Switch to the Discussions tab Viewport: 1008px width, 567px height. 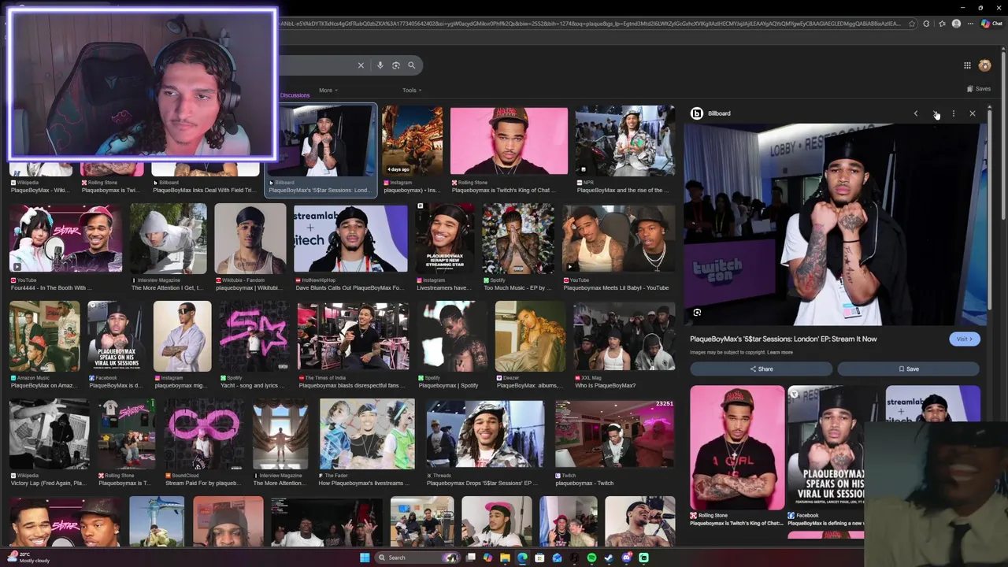point(295,95)
